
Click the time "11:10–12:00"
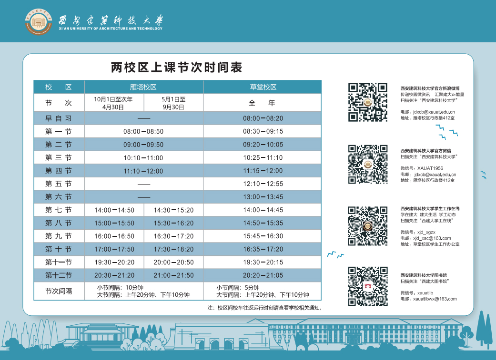coord(143,171)
